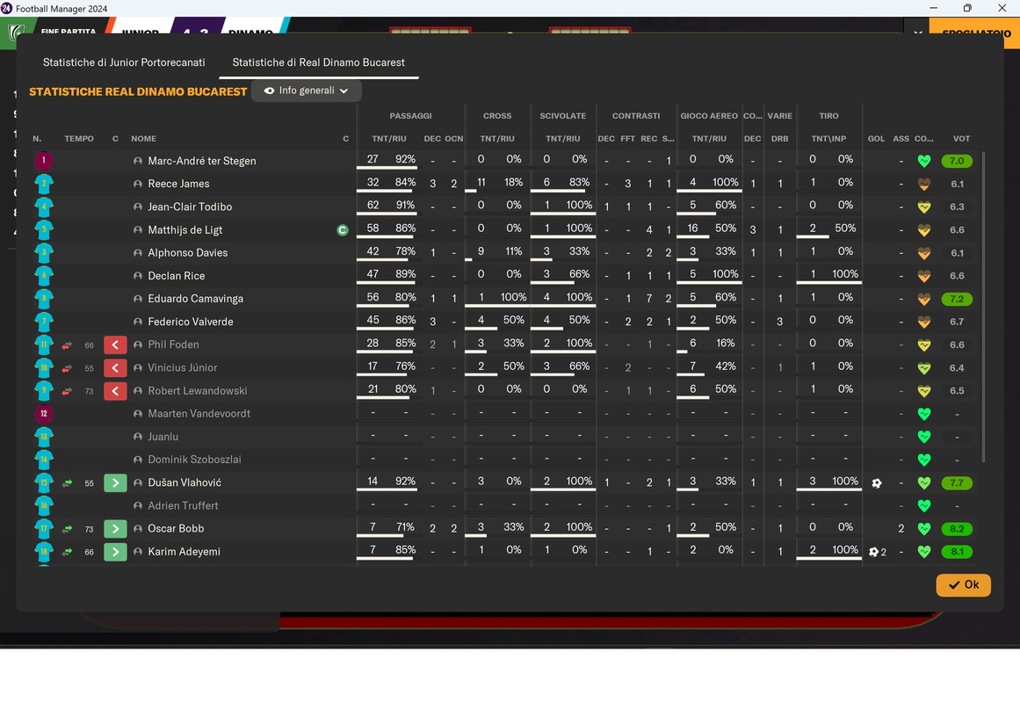The width and height of the screenshot is (1020, 703).
Task: Click the 7.2 rating badge for Camavinga
Action: tap(956, 299)
